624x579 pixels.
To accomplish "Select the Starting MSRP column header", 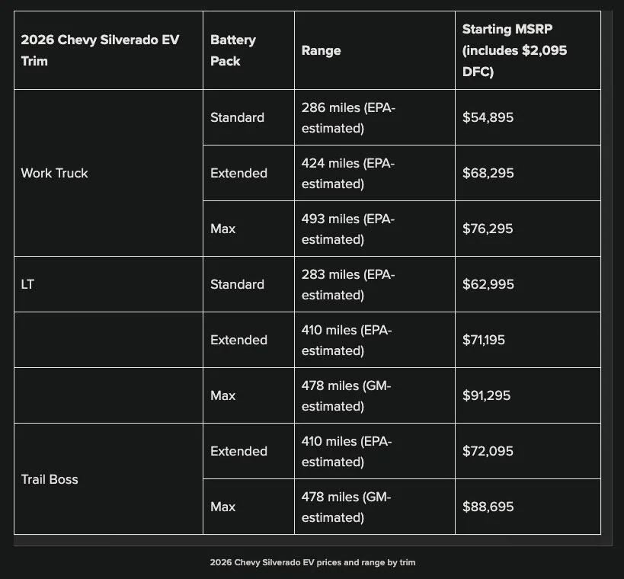I will tap(528, 50).
